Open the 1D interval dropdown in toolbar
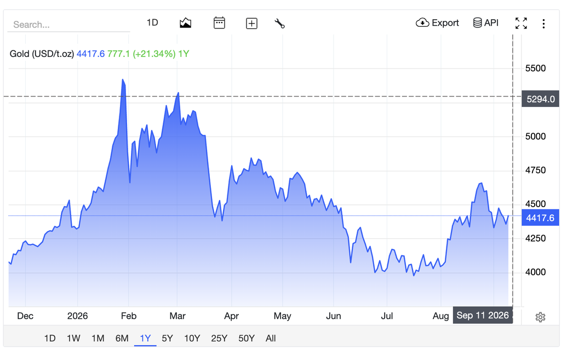 pyautogui.click(x=152, y=22)
